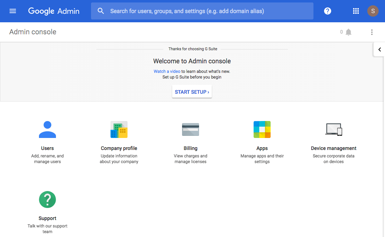Click 'Update information about your company' text
Viewport: 385px width, 237px height.
click(119, 159)
